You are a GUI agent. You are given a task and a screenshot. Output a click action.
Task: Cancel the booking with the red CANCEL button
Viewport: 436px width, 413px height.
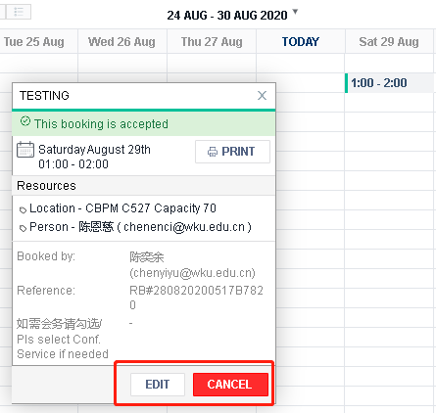pos(230,385)
